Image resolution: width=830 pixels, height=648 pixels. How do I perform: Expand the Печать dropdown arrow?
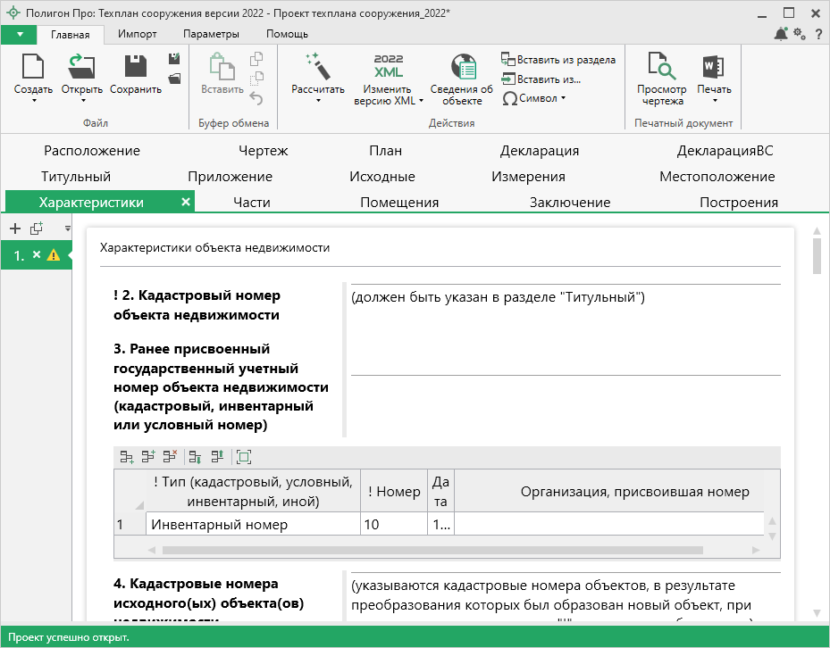(714, 101)
